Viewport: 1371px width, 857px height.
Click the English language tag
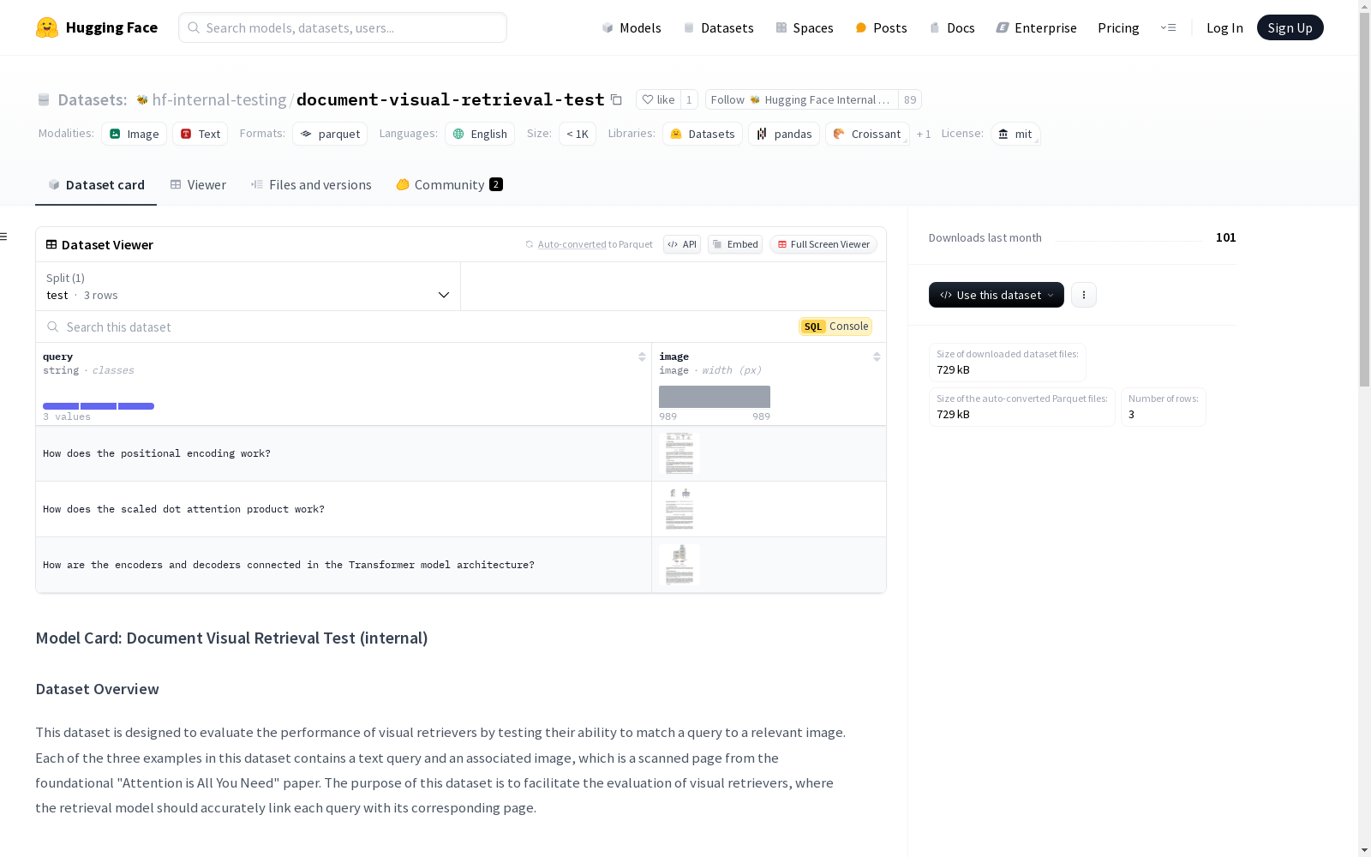tap(480, 134)
